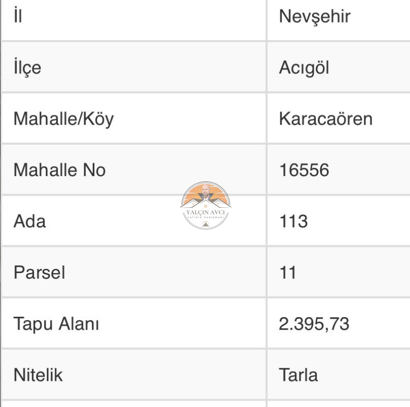Click the portrait in the circular logo

click(x=206, y=192)
